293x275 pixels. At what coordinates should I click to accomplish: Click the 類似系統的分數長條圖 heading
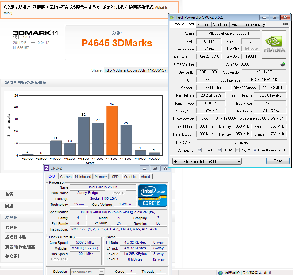point(26,83)
